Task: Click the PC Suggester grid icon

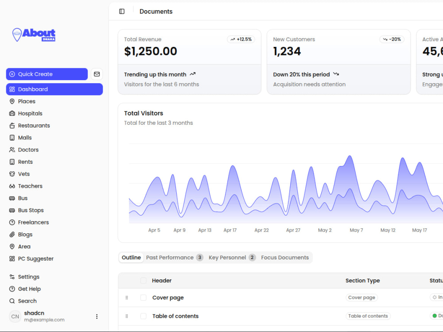Action: [12, 259]
